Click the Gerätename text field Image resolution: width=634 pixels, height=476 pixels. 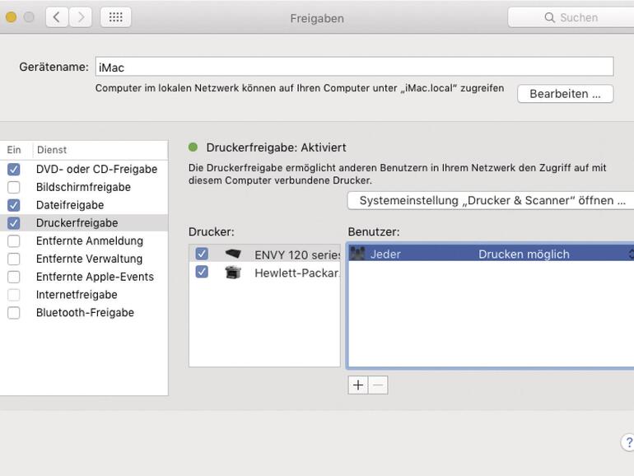pos(355,67)
